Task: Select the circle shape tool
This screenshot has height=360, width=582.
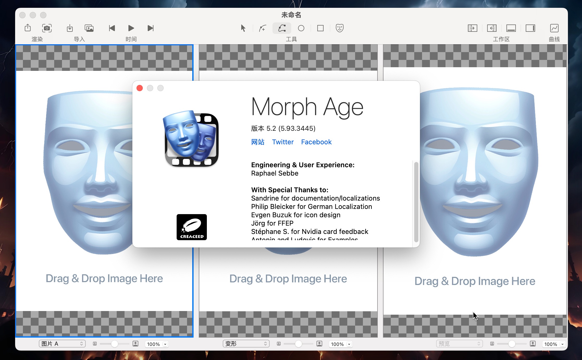Action: tap(301, 28)
